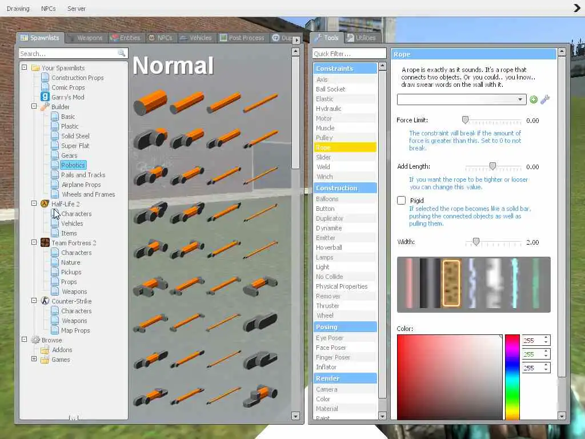
Task: Select the Face Poser tool
Action: 345,348
